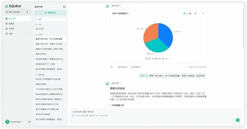Click the bot avatar beside the chart answer
Viewport: 247px width, 129px height.
(107, 6)
